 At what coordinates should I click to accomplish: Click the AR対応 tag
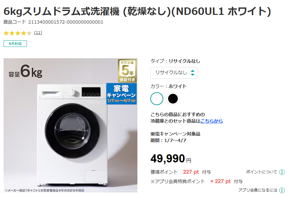point(15,44)
